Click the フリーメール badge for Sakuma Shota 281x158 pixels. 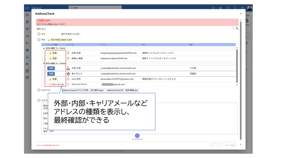[x=56, y=84]
